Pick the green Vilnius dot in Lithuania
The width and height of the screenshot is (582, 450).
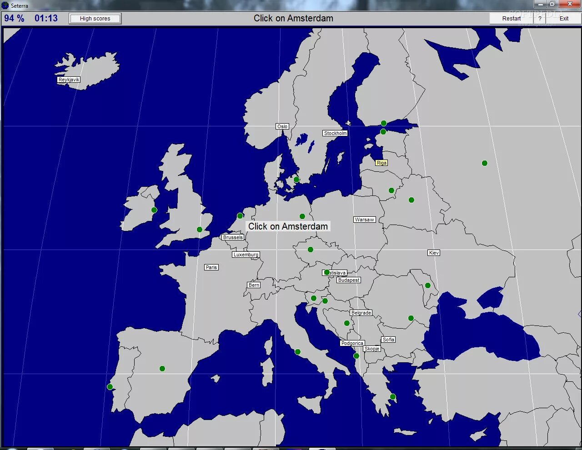(391, 190)
